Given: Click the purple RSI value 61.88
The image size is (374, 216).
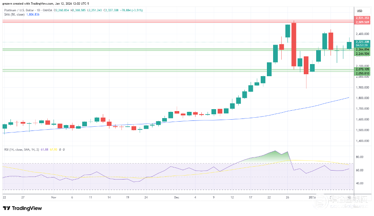Looking at the screenshot, I should (x=47, y=149).
